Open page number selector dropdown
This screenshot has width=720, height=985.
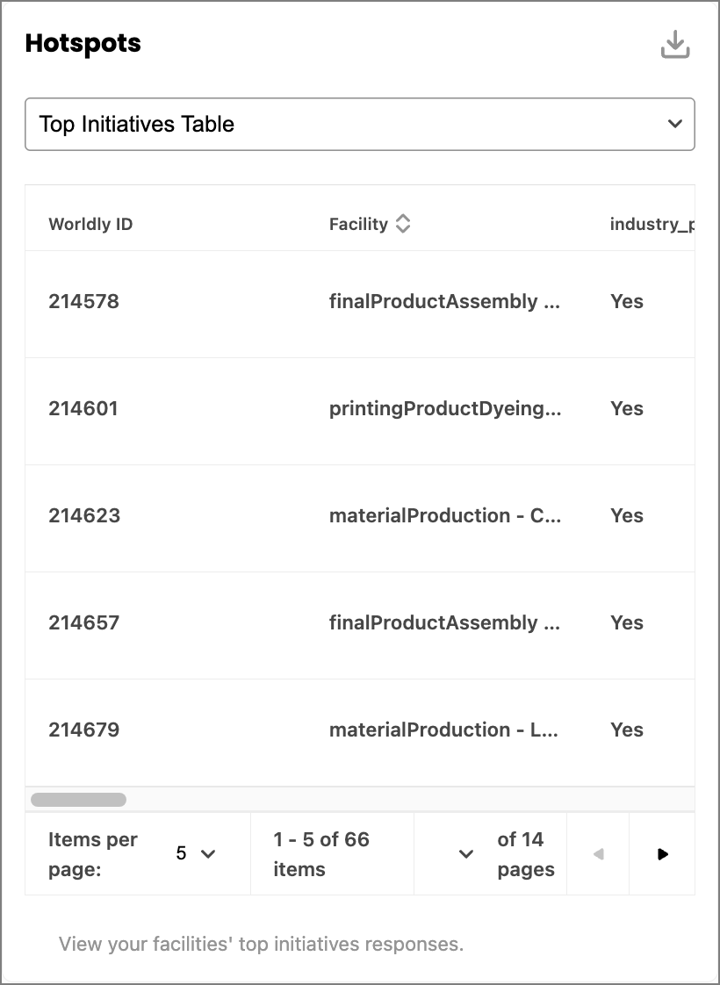click(465, 853)
